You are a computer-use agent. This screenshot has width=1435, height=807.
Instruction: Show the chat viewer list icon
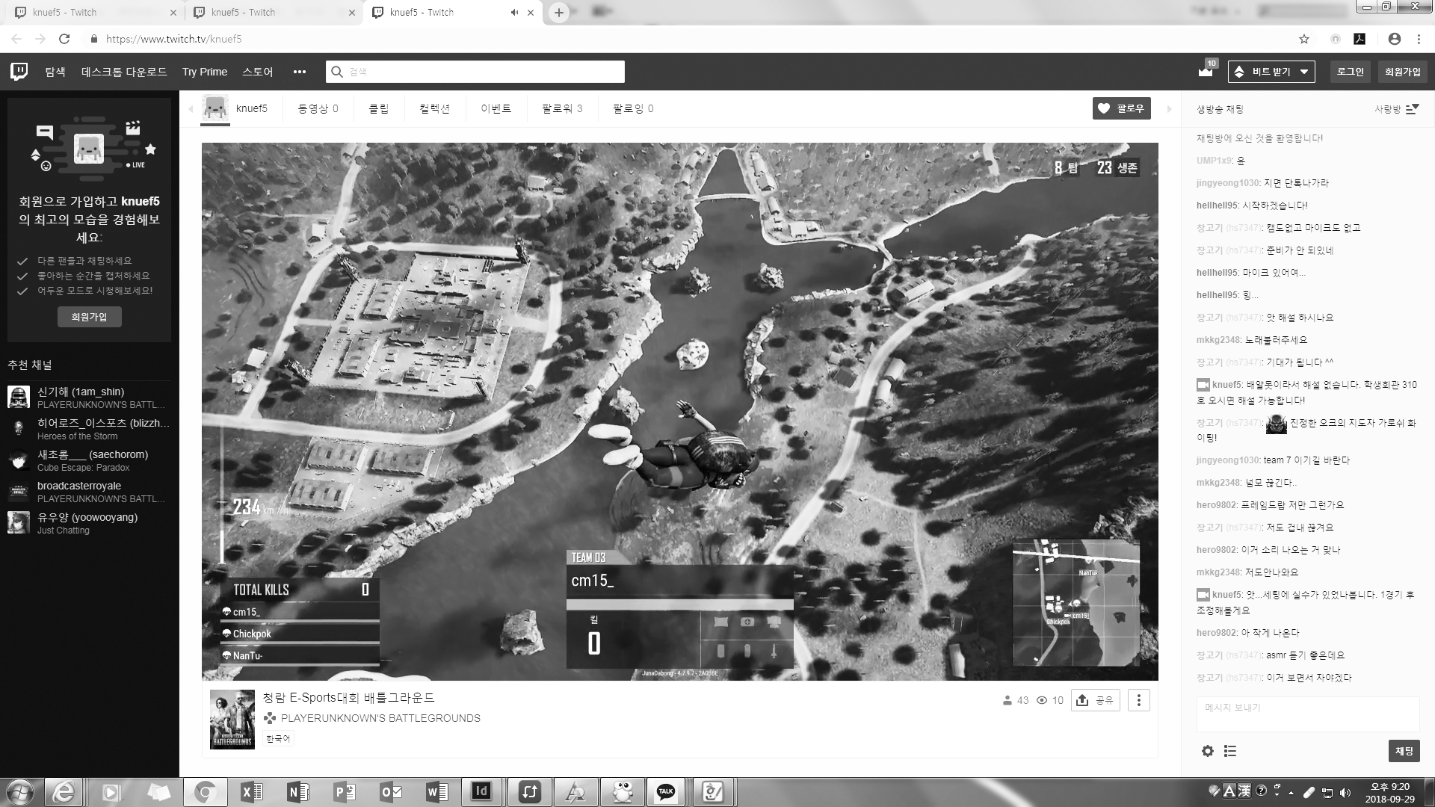(x=1230, y=751)
